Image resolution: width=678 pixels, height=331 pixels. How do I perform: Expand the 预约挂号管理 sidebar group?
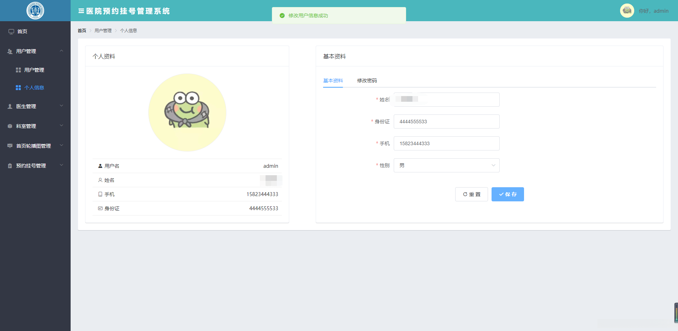click(61, 165)
